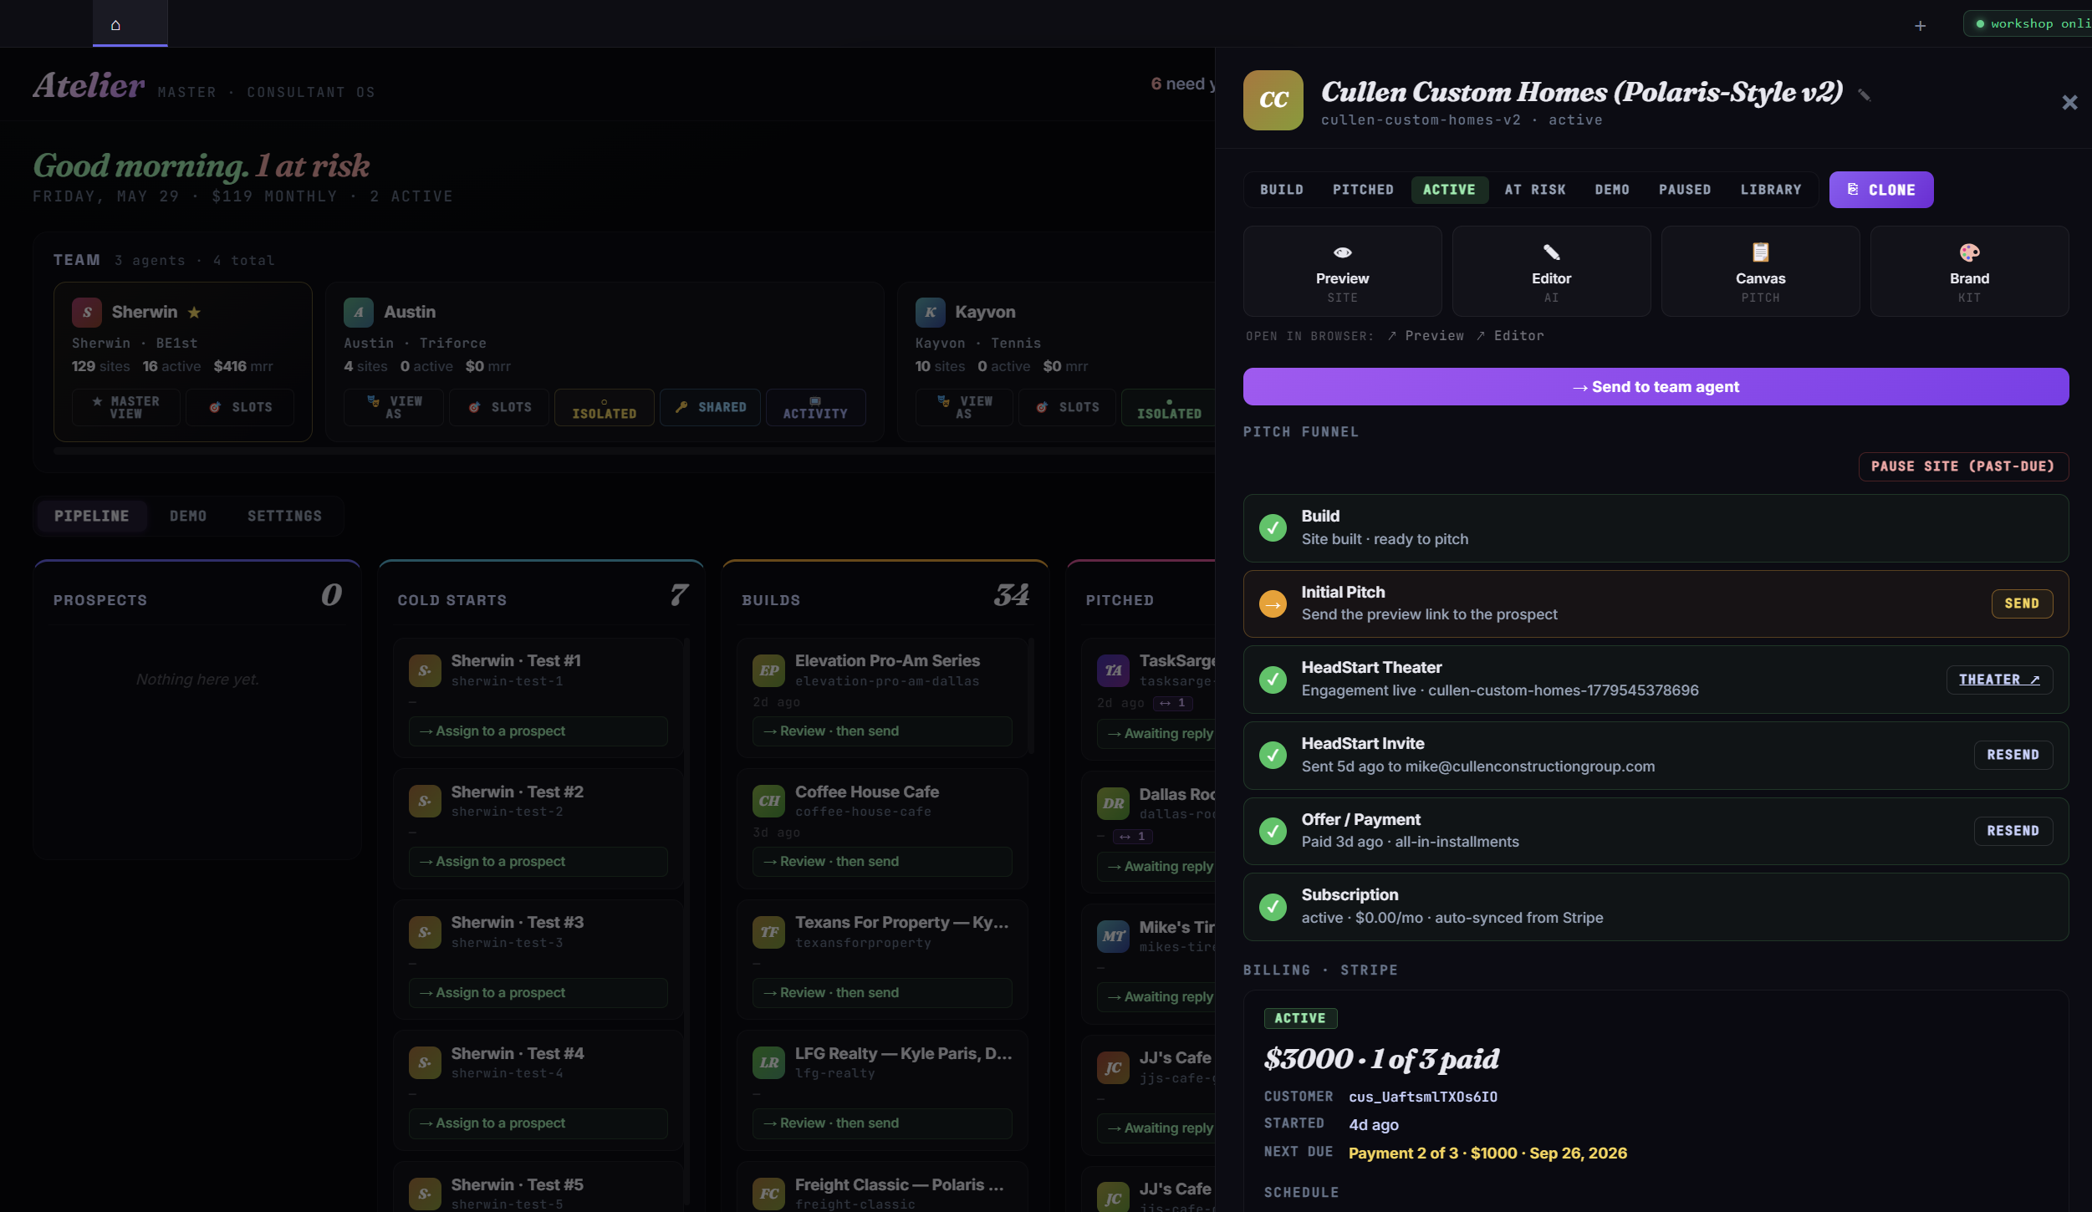Click Sherwin's gold star icon

pos(194,312)
